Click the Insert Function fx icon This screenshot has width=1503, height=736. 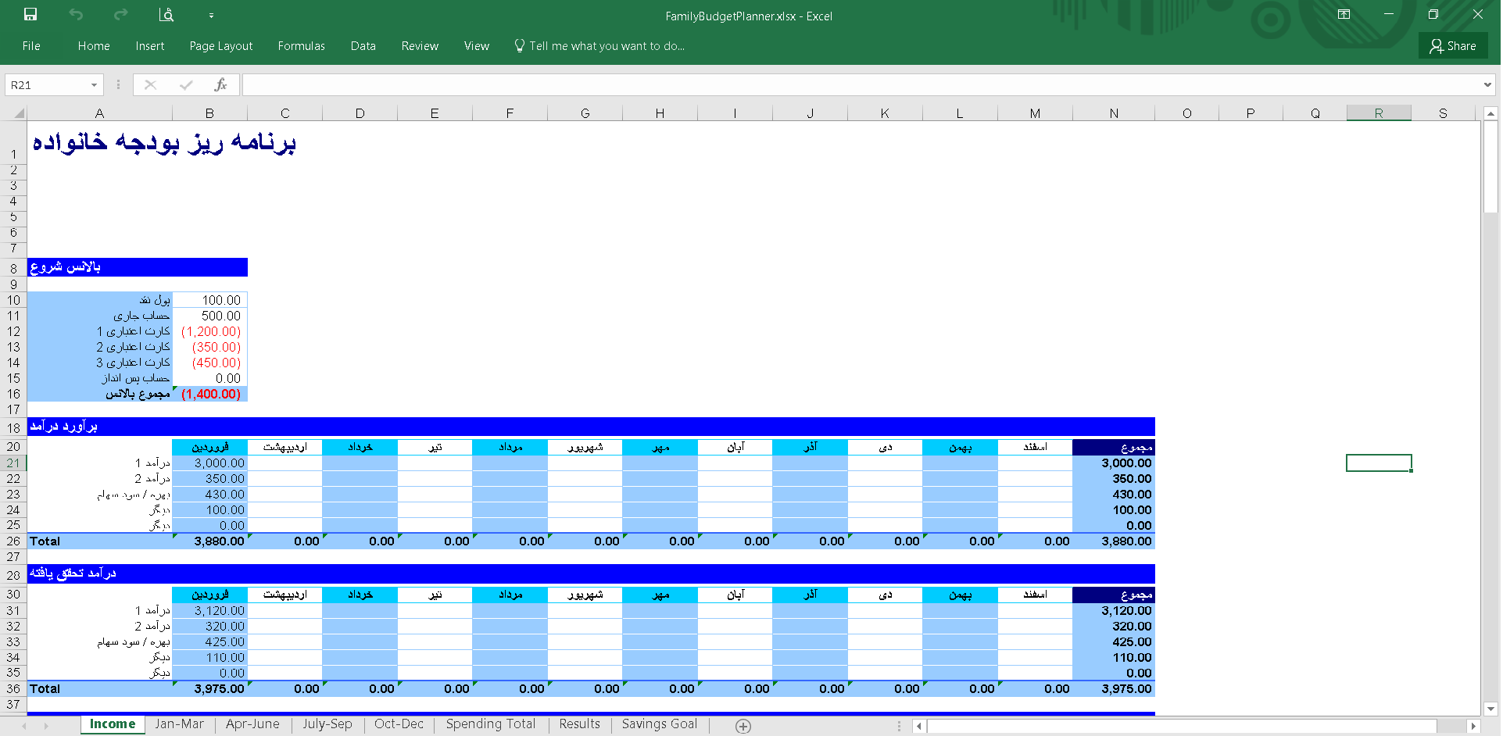coord(220,85)
